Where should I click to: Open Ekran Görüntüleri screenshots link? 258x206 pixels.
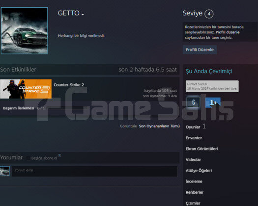(201, 149)
